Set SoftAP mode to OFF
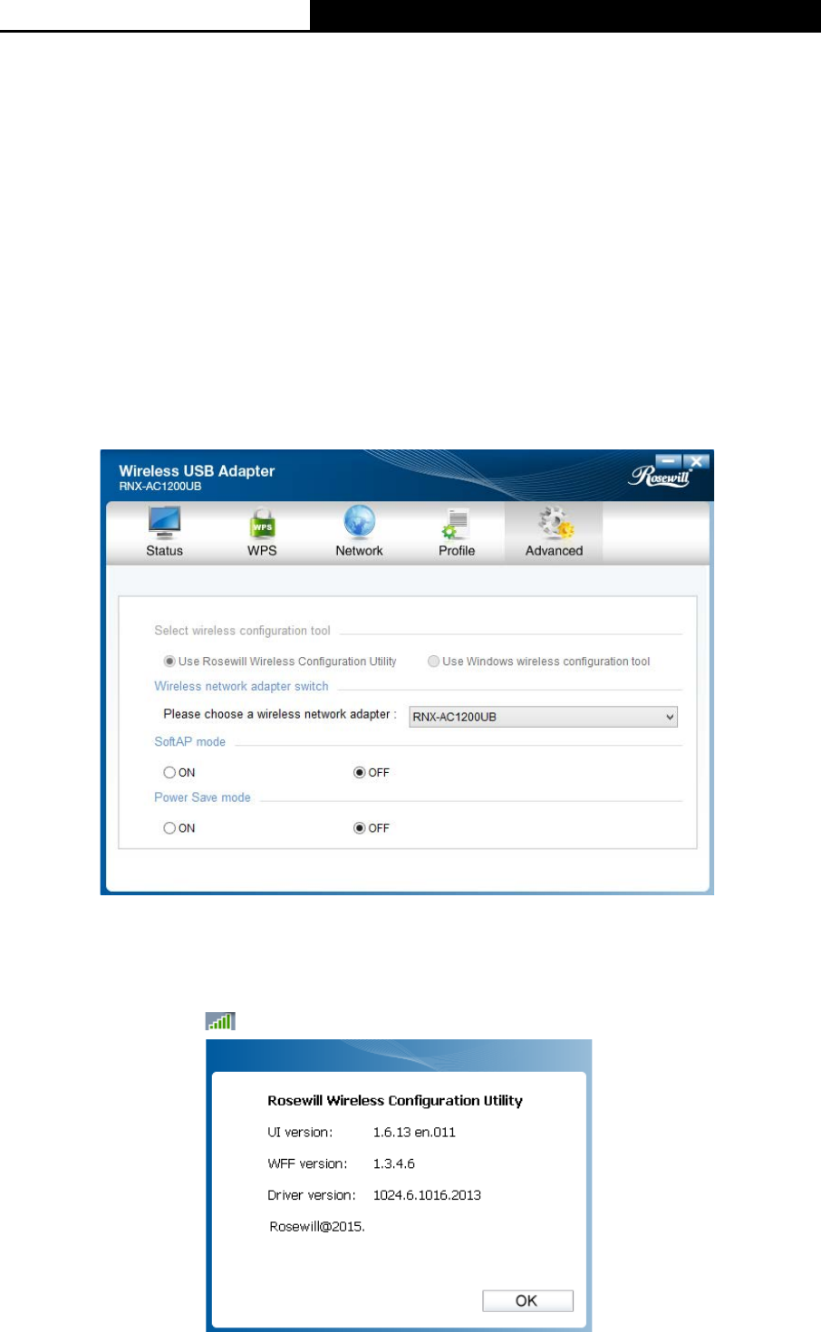Viewport: 821px width, 1332px height. coord(372,773)
